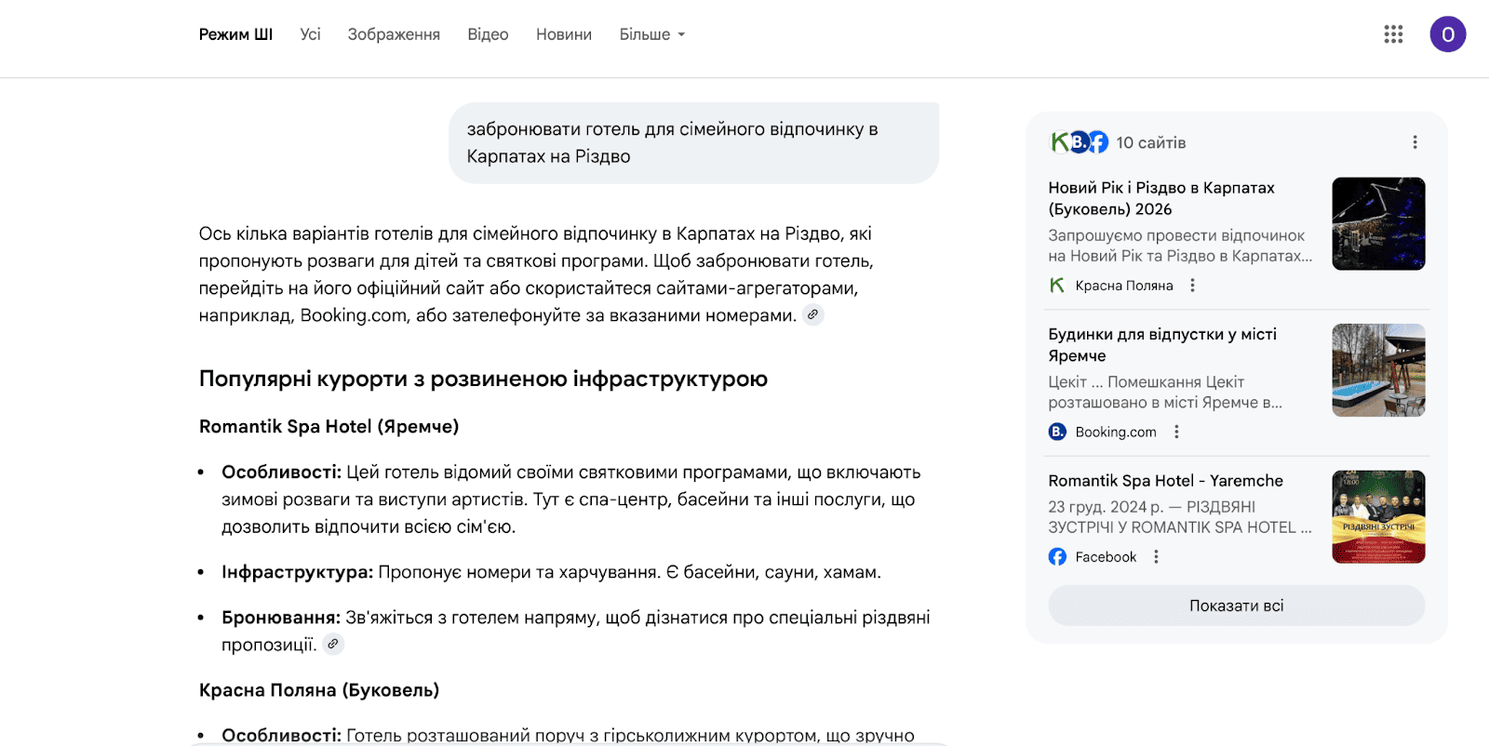Switch to the Зображення tab
Screen dimensions: 1489x746
pyautogui.click(x=394, y=34)
